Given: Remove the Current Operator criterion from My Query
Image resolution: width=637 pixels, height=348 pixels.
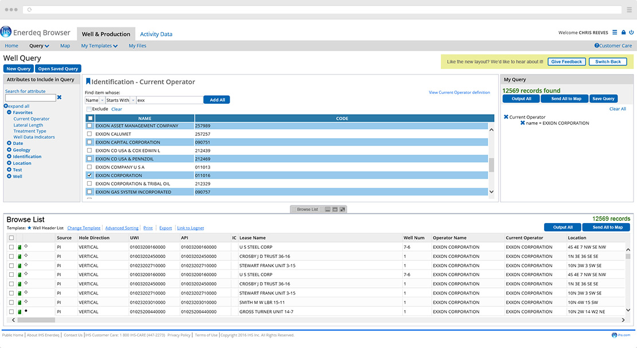Looking at the screenshot, I should [506, 117].
